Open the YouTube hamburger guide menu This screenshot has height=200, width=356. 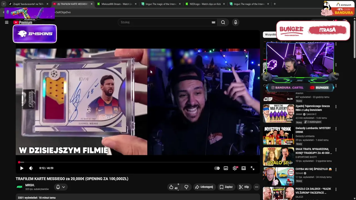click(7, 22)
